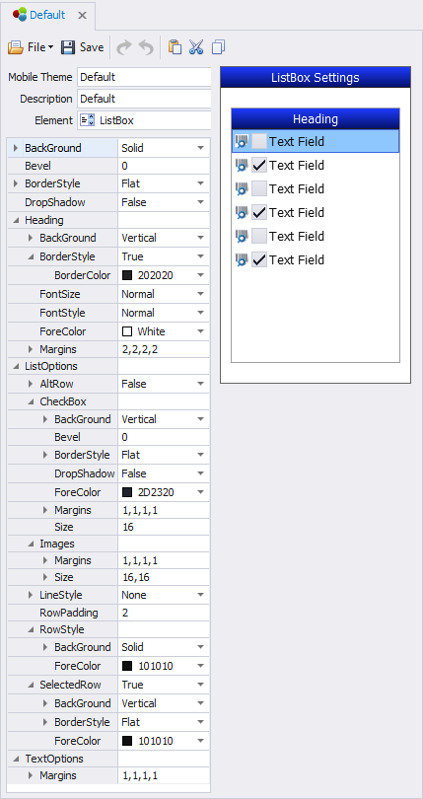Viewport: 423px width, 799px height.
Task: Click the Heading column header in preview
Action: [x=316, y=119]
